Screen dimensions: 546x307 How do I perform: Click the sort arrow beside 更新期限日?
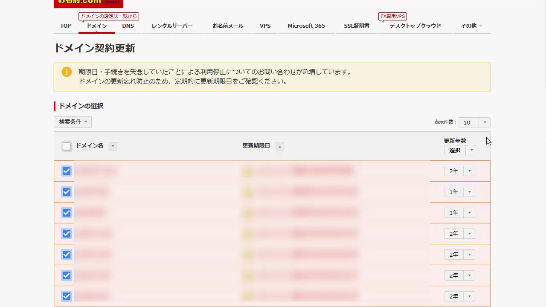tap(280, 146)
